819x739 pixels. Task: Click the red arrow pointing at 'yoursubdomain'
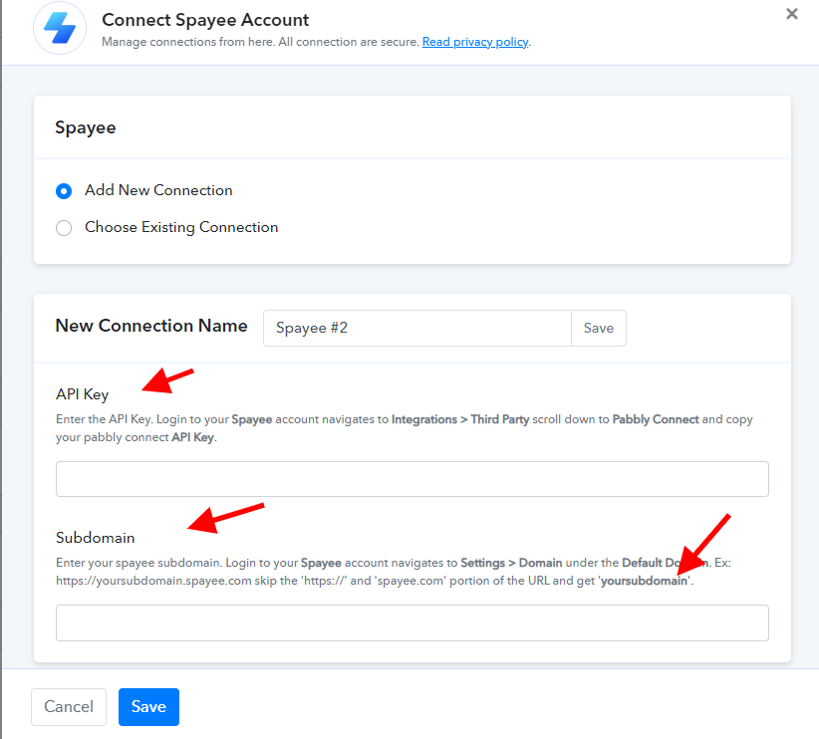(703, 546)
